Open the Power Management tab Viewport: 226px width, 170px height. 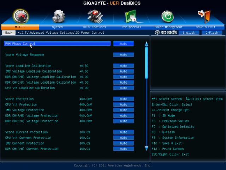pos(168,27)
